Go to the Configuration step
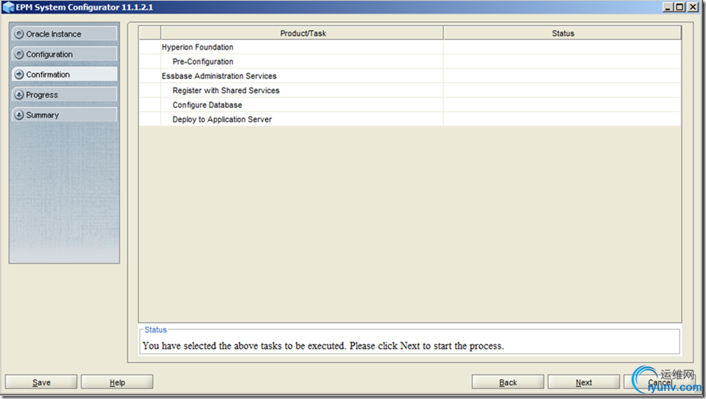Viewport: 706px width, 399px height. tap(64, 54)
